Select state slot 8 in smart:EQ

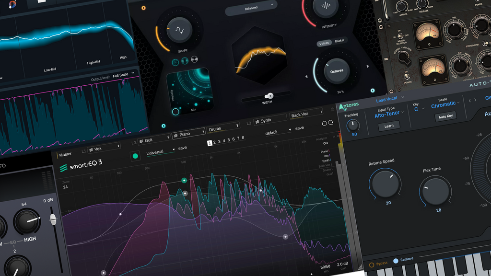243,138
